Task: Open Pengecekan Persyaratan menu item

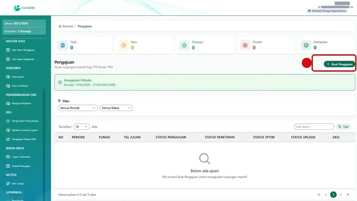Action: pyautogui.click(x=24, y=121)
